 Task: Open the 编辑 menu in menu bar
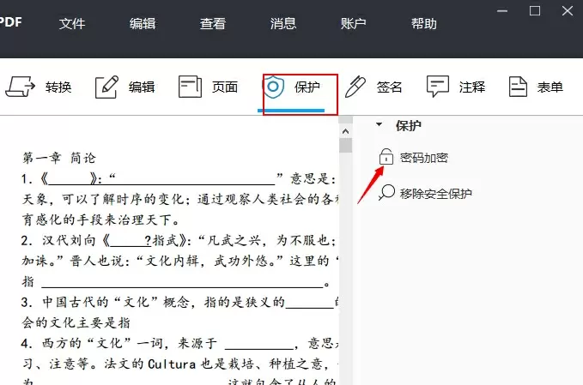[143, 23]
